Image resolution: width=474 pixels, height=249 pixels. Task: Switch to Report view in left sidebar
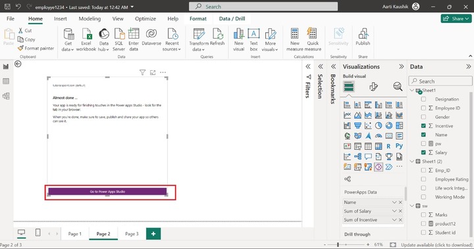pyautogui.click(x=6, y=67)
